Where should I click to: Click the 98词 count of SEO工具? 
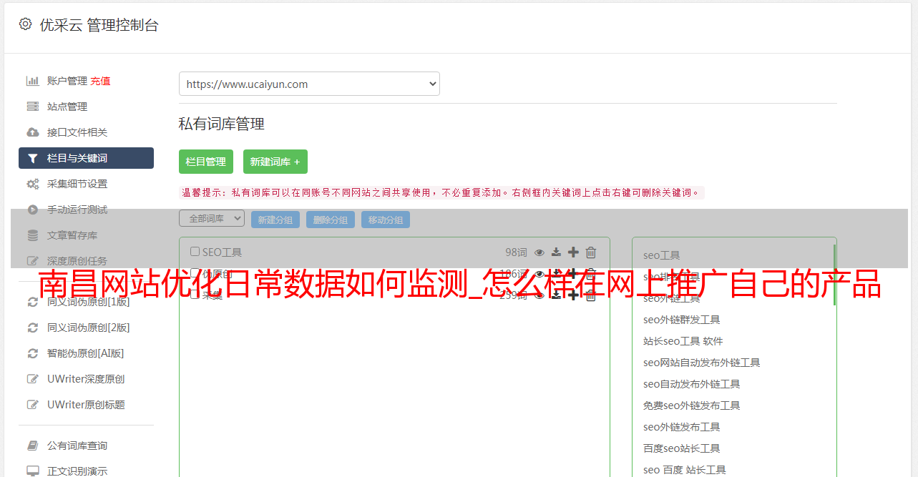516,252
